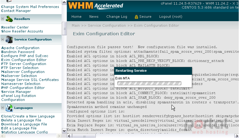Open Show Reseller Accounts
This screenshot has width=239, height=138.
[x=22, y=31]
